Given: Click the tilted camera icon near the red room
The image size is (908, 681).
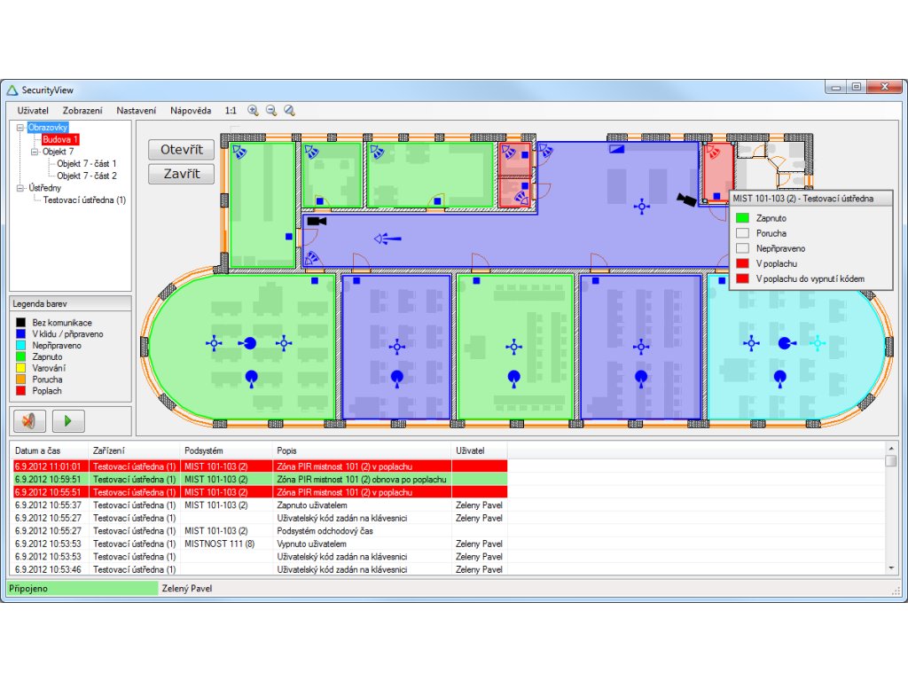Looking at the screenshot, I should point(687,200).
